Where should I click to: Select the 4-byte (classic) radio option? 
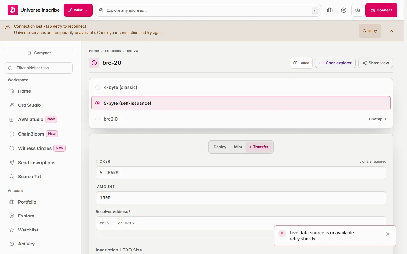click(x=241, y=87)
